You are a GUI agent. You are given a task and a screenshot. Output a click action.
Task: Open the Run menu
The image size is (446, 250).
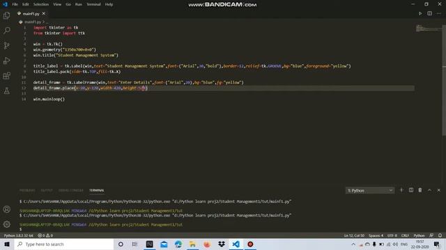[79, 4]
